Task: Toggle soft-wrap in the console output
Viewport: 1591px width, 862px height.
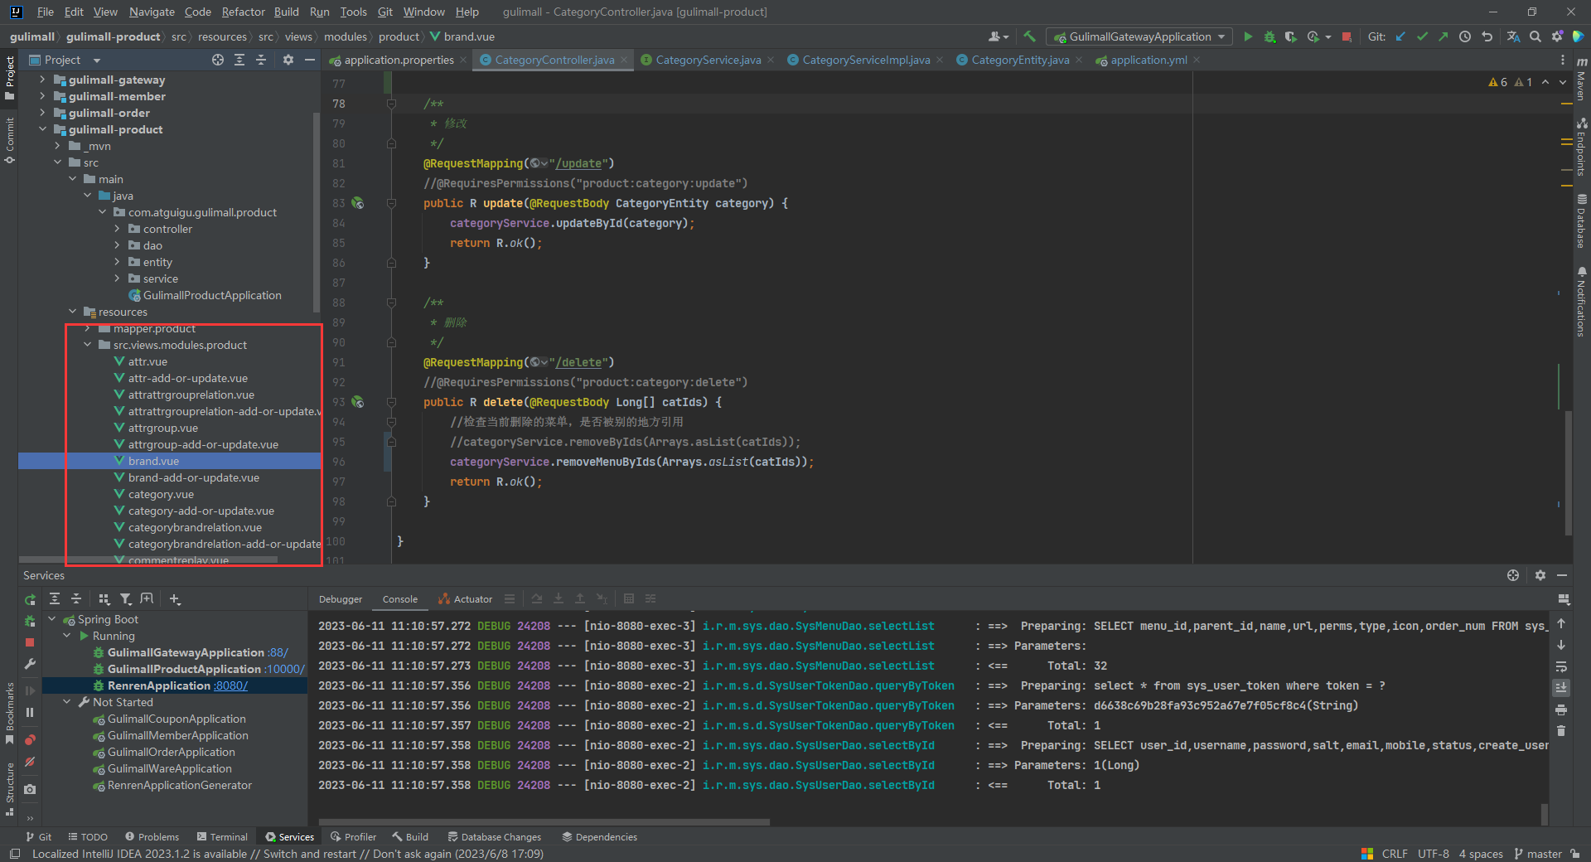Action: [x=1561, y=666]
